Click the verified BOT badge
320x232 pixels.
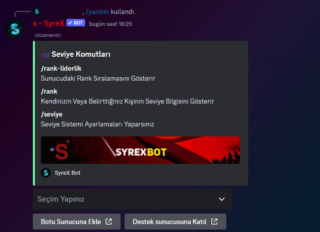[x=76, y=23]
